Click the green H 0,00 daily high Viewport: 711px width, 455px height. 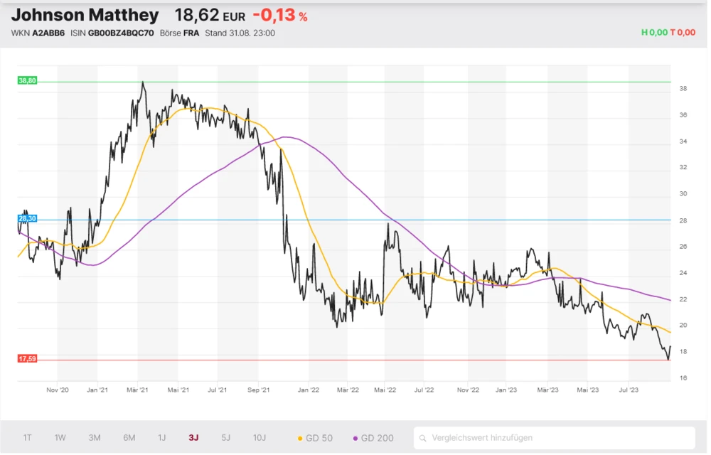click(653, 33)
